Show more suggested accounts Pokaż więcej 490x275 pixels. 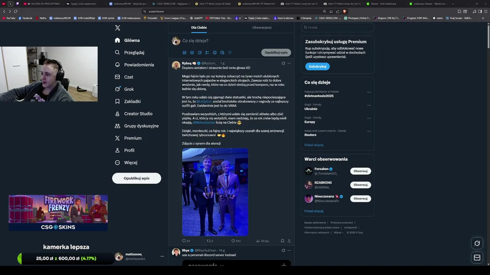(x=314, y=211)
